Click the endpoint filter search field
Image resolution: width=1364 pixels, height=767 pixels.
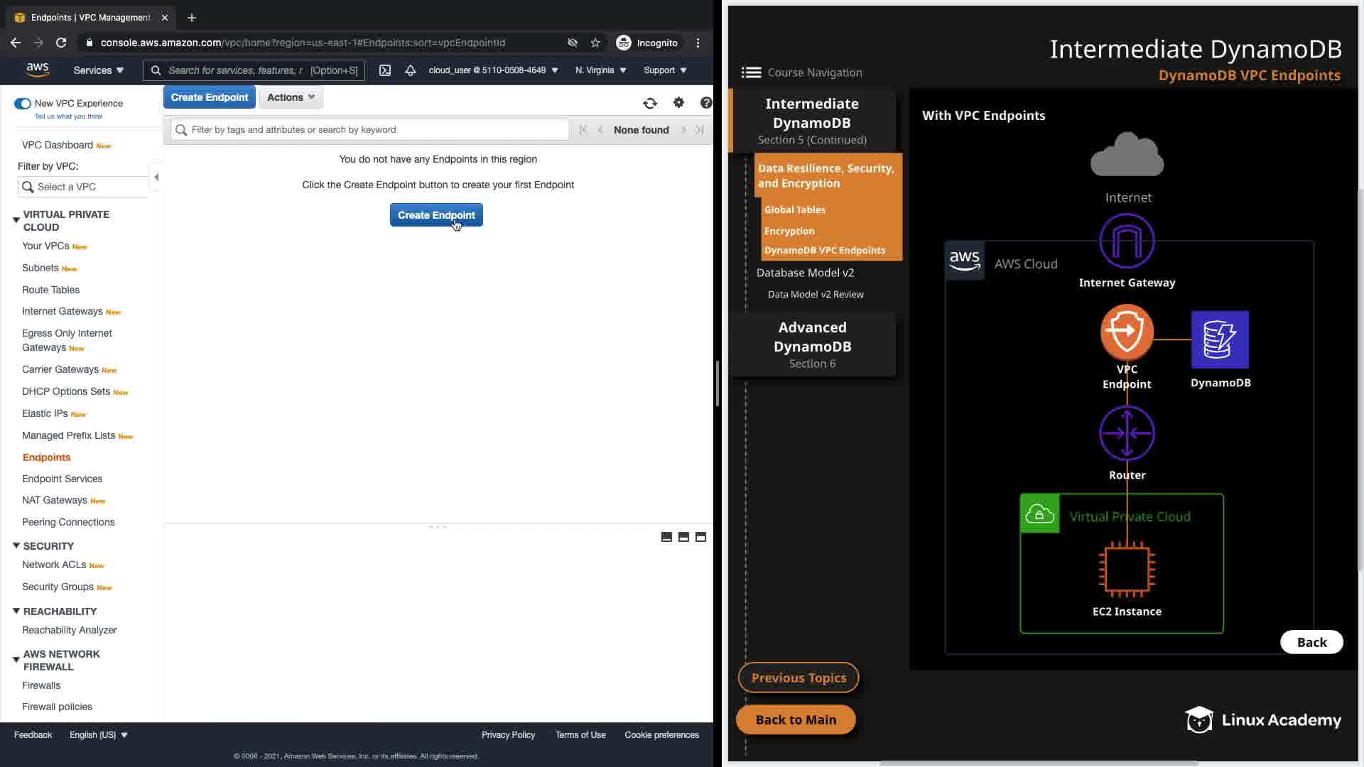369,130
